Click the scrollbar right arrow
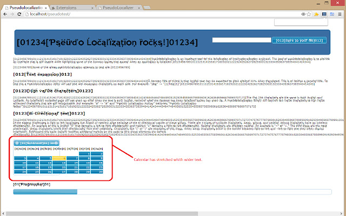 click(x=341, y=214)
